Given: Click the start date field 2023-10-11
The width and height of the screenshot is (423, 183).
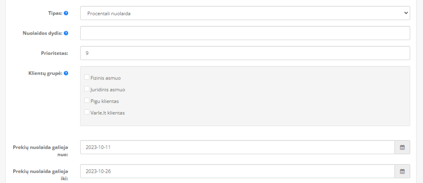Looking at the screenshot, I should pyautogui.click(x=238, y=147).
